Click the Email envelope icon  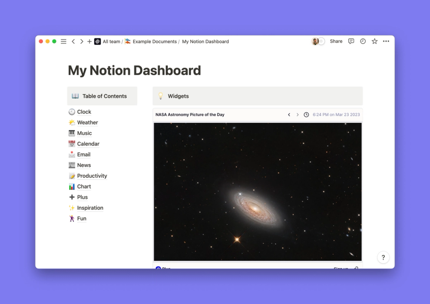(72, 155)
